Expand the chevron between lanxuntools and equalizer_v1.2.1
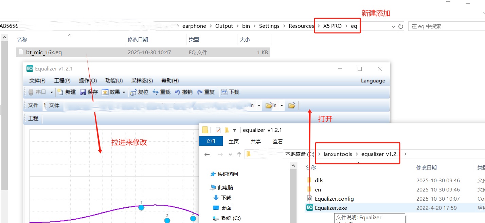The image size is (485, 223). (x=357, y=154)
